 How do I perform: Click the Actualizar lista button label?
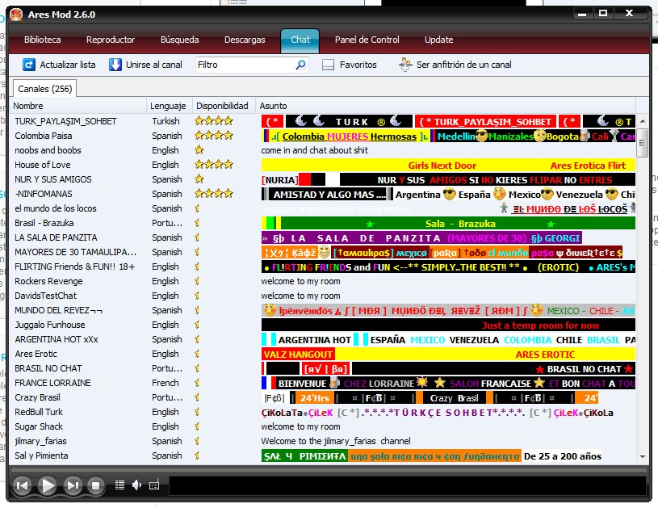pos(68,65)
